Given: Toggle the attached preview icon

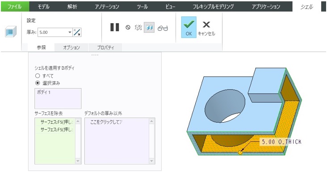Looking at the screenshot, I should pyautogui.click(x=149, y=27).
